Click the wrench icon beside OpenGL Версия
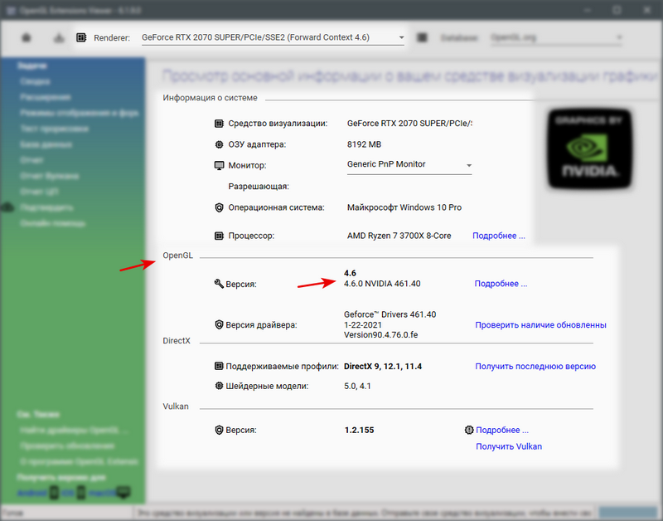 click(219, 284)
